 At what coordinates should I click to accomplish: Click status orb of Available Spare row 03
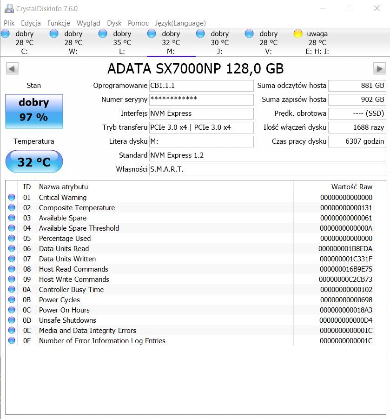tap(12, 218)
